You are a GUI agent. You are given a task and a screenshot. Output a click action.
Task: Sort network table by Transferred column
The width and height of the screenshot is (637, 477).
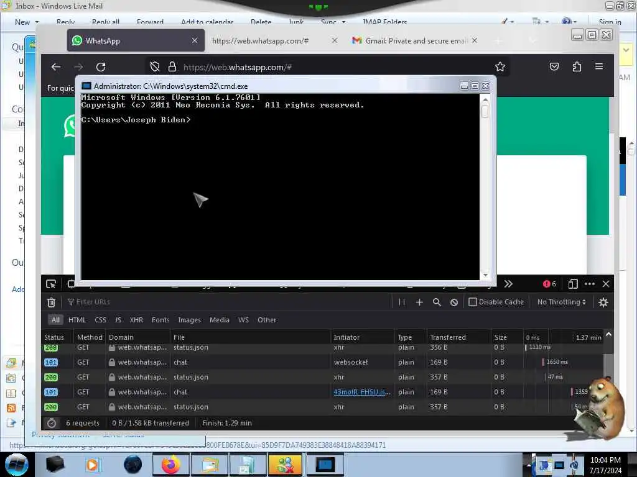[x=458, y=337]
